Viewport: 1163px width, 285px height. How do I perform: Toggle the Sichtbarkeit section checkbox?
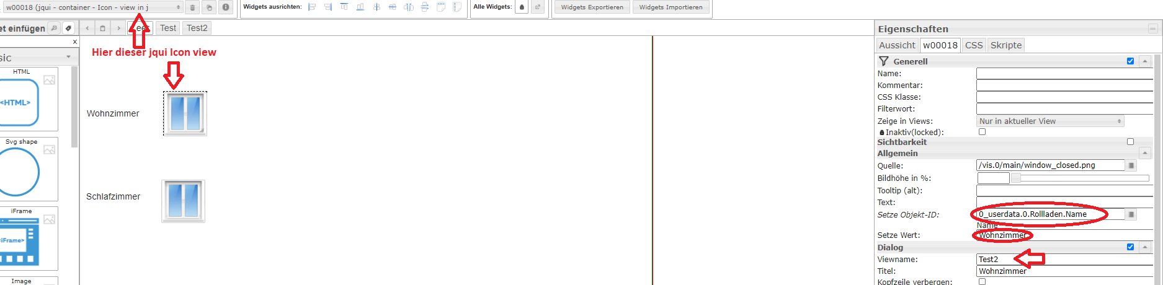point(1130,142)
